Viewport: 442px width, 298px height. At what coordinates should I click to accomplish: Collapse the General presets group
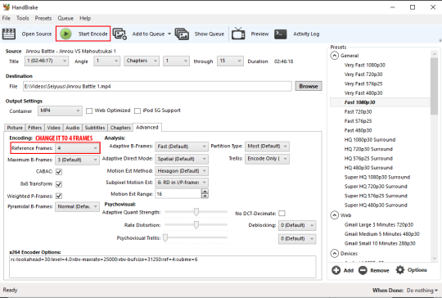coord(334,56)
